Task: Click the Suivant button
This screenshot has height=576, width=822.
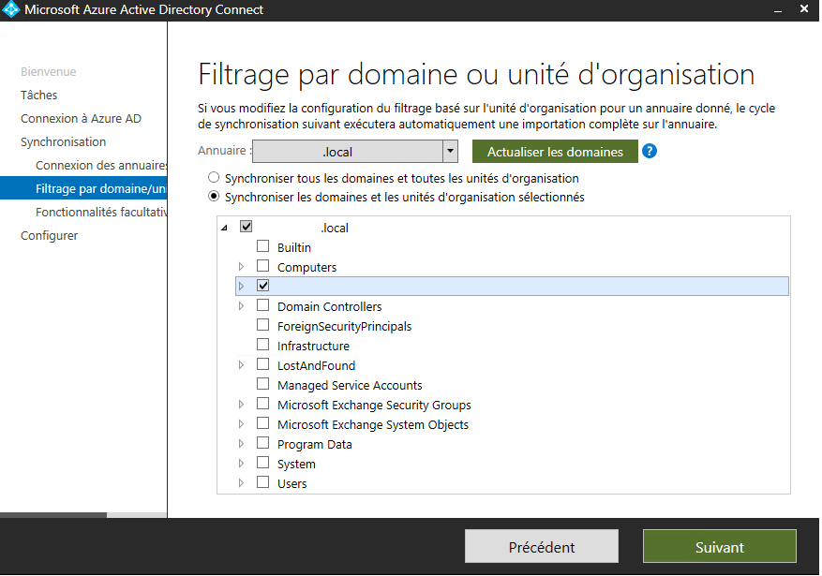Action: point(719,546)
